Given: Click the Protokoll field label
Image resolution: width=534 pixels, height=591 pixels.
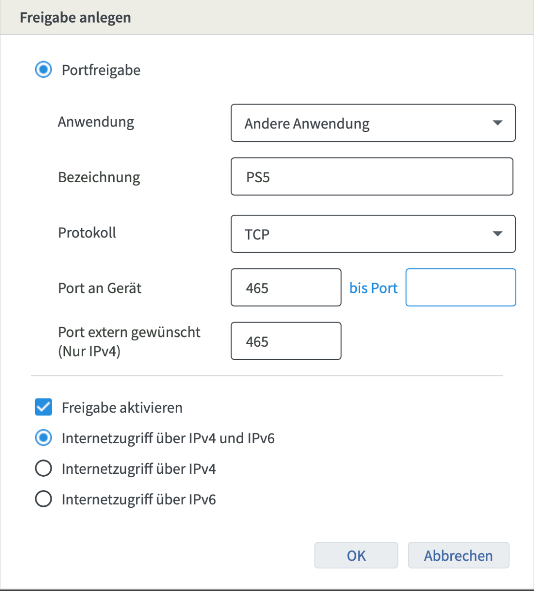Looking at the screenshot, I should (87, 232).
